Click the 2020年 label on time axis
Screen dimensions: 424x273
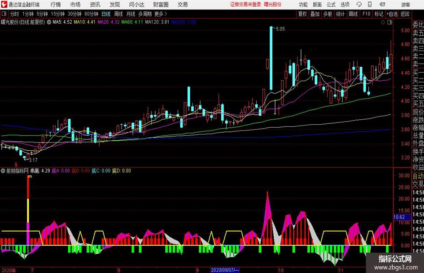(x=9, y=270)
